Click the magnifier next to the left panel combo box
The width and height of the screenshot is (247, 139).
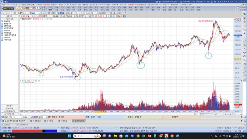(x=14, y=13)
